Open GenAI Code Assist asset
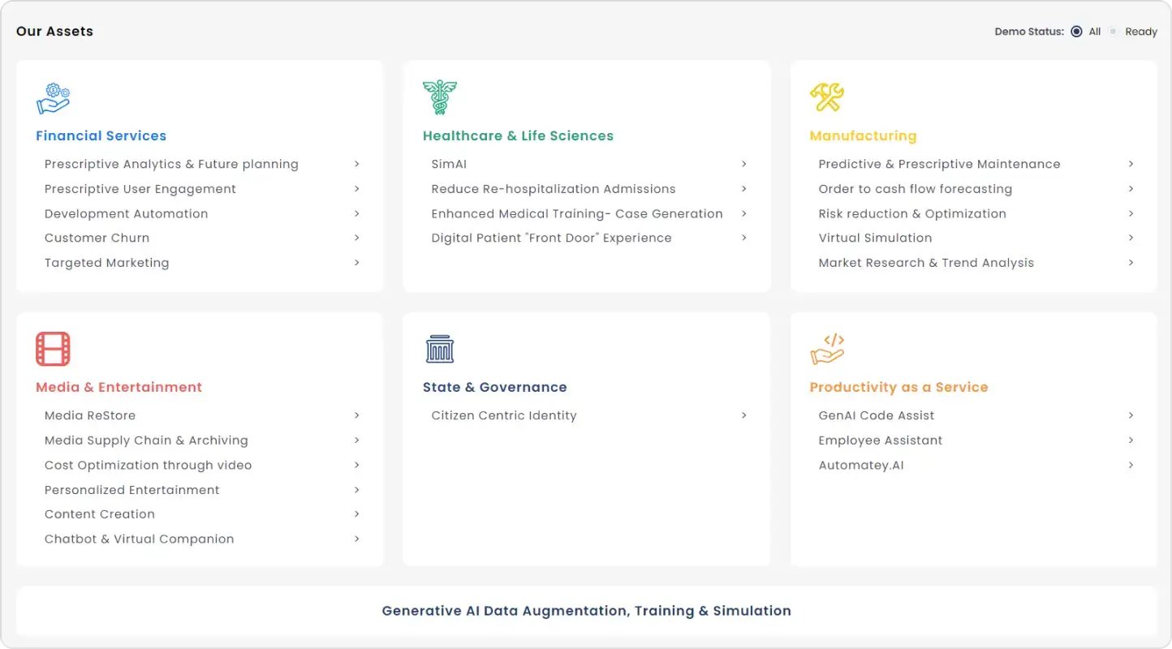 click(x=876, y=415)
